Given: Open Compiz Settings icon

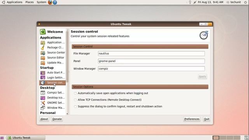Looking at the screenshot, I should pyautogui.click(x=43, y=93).
